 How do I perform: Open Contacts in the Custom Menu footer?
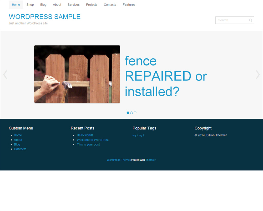pyautogui.click(x=20, y=149)
